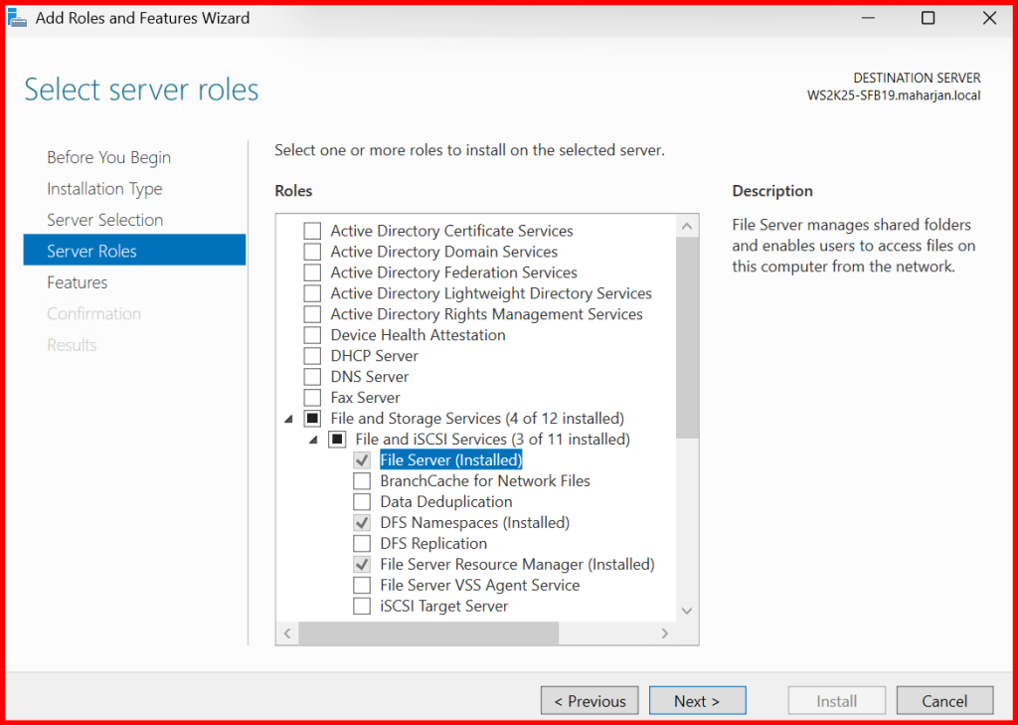Image resolution: width=1018 pixels, height=725 pixels.
Task: Select the DFS Replication role label
Action: coord(433,544)
